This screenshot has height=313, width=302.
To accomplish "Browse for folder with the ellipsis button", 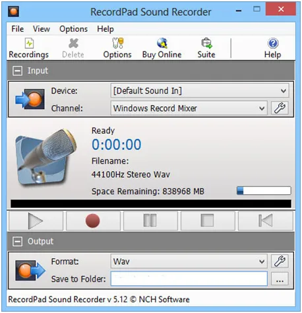I will 280,279.
